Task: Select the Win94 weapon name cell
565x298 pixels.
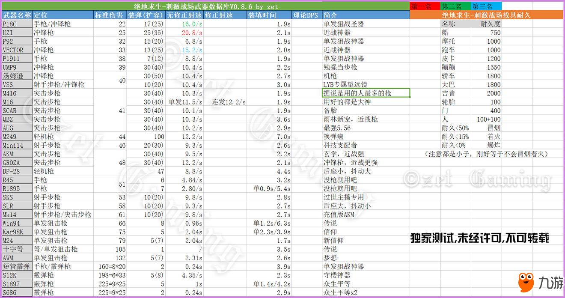Action: pyautogui.click(x=17, y=223)
